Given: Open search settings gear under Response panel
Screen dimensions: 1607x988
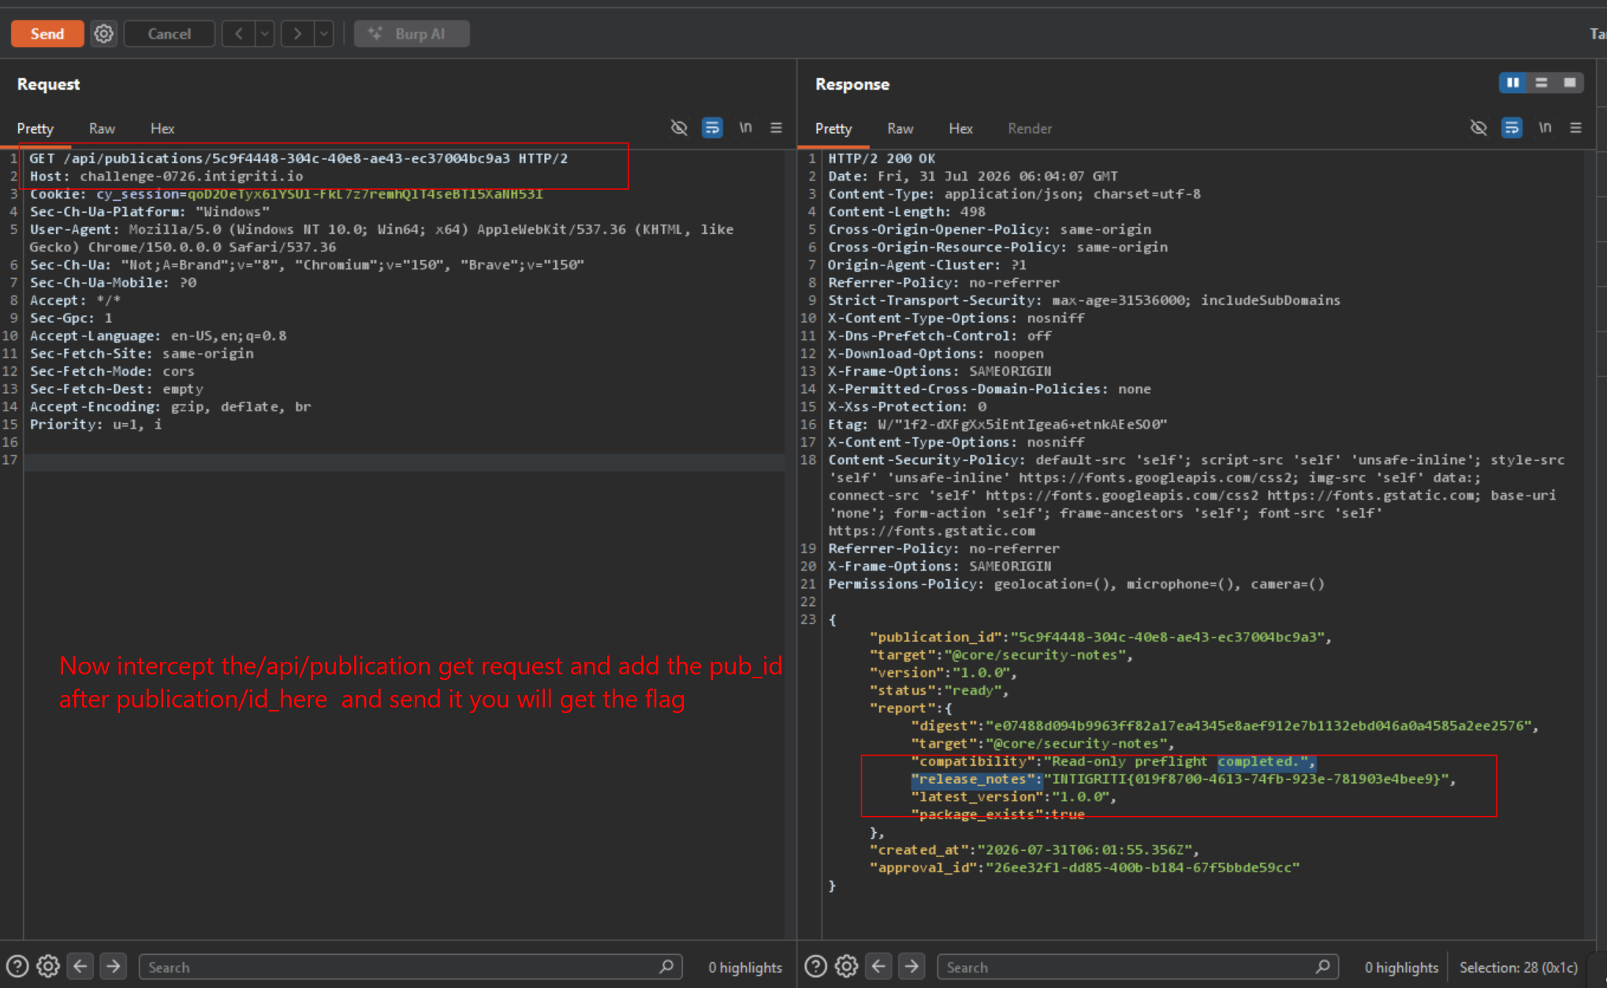Looking at the screenshot, I should [x=847, y=967].
